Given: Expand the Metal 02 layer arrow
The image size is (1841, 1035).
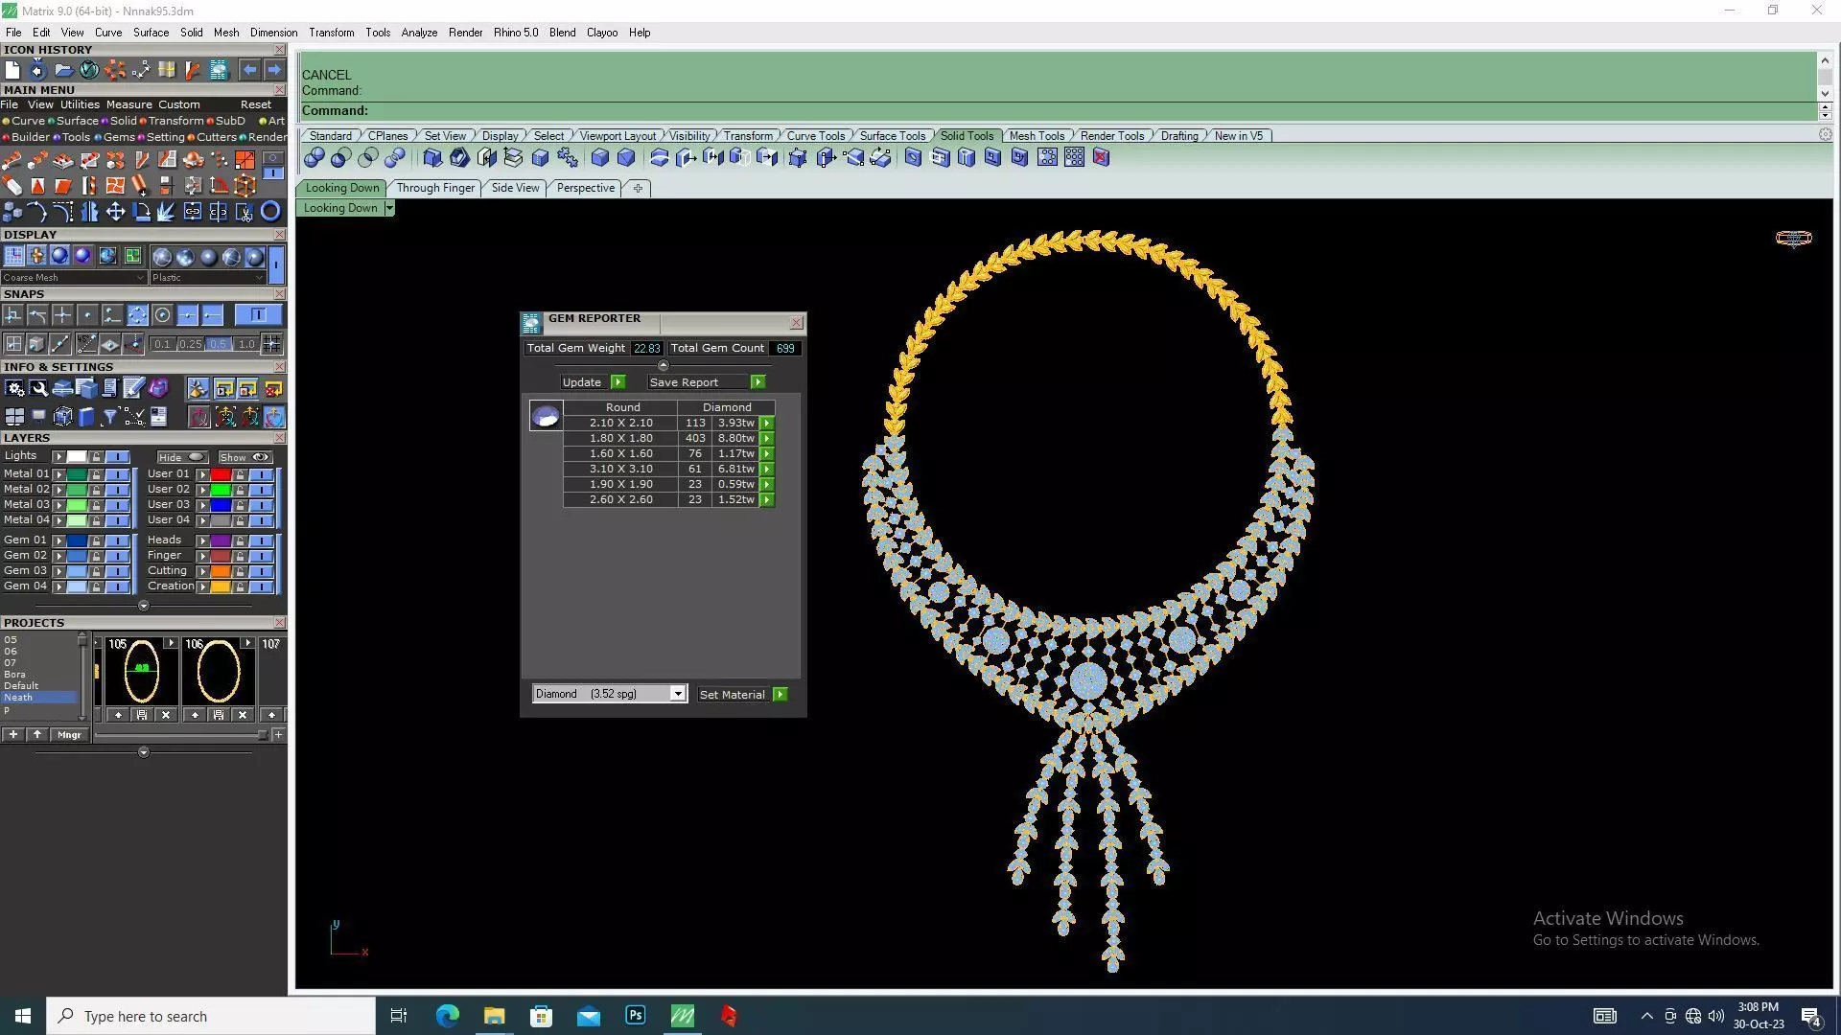Looking at the screenshot, I should [x=58, y=490].
